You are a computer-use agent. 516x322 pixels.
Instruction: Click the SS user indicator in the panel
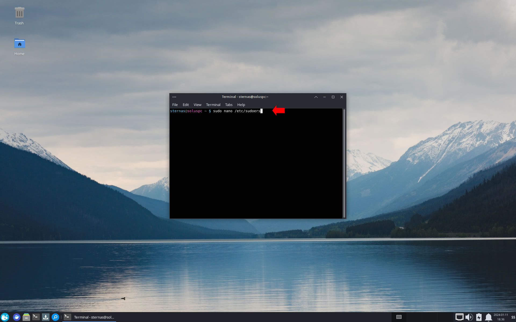click(513, 317)
